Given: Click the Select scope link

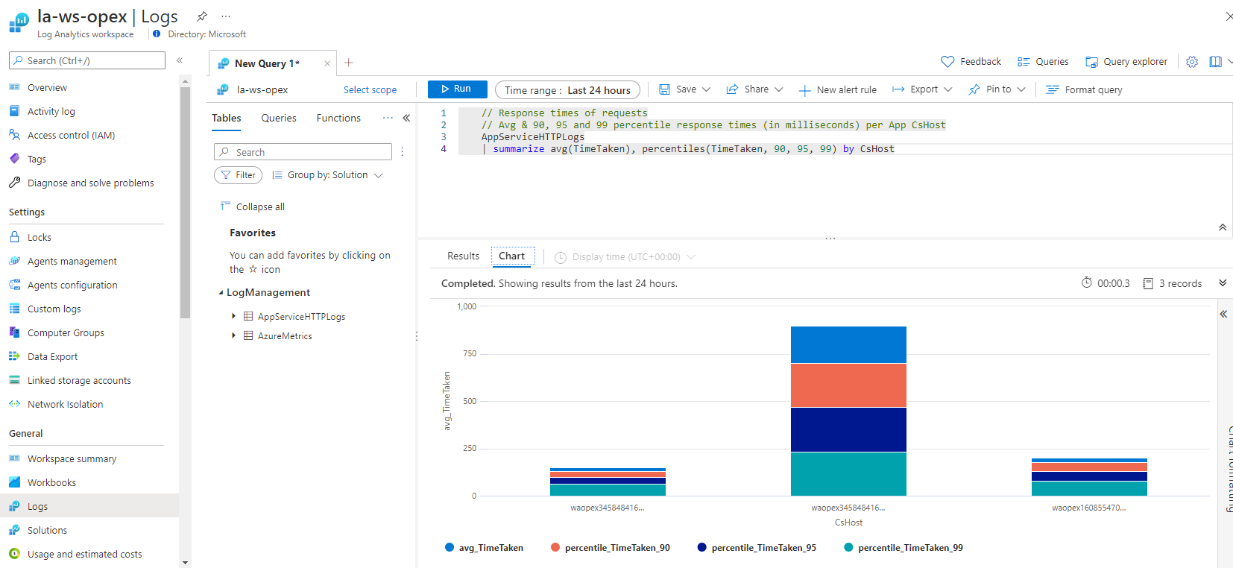Looking at the screenshot, I should click(x=370, y=90).
